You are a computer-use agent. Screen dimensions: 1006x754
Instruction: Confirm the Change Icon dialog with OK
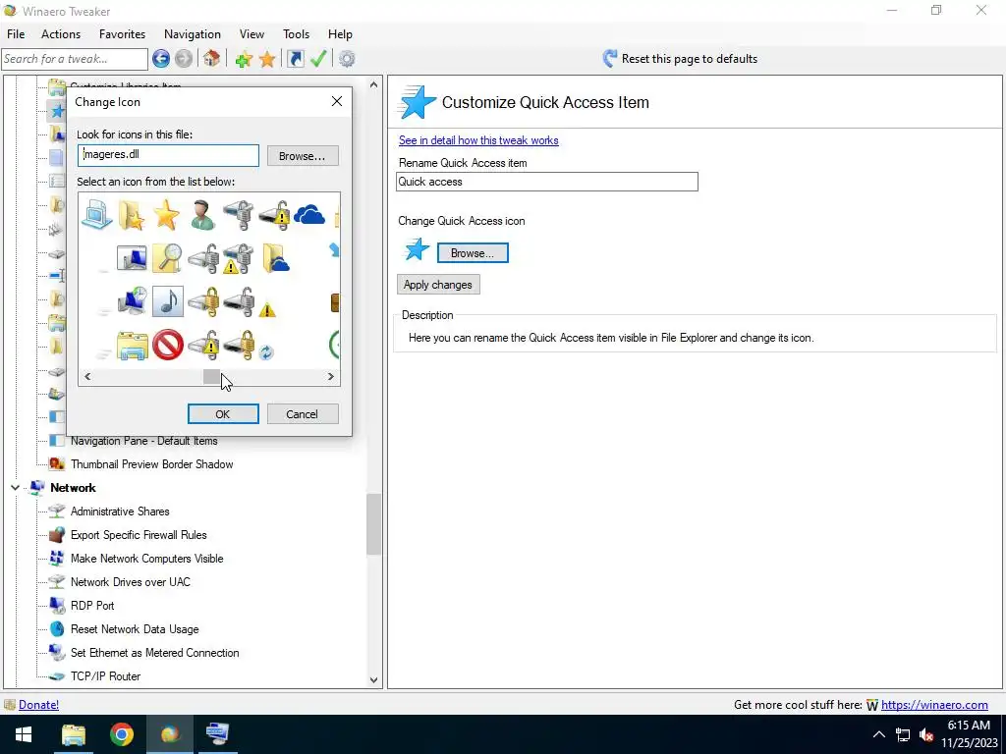pyautogui.click(x=223, y=414)
